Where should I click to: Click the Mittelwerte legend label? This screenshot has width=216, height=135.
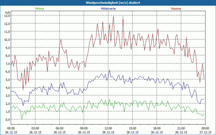[x=108, y=9]
